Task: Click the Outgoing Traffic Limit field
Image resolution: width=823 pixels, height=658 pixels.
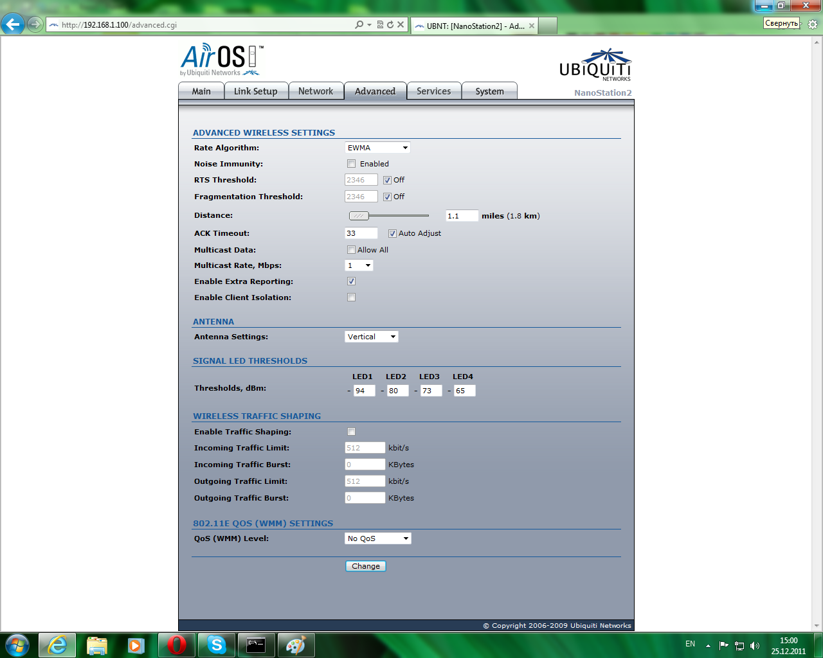Action: 365,481
